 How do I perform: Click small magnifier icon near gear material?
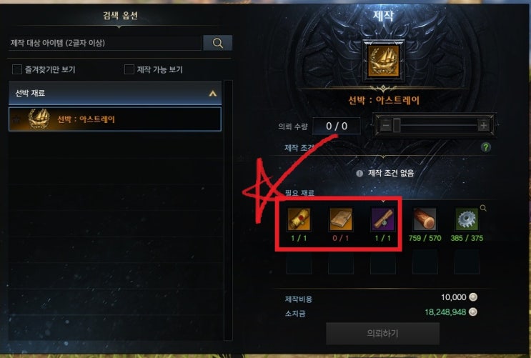tap(483, 208)
